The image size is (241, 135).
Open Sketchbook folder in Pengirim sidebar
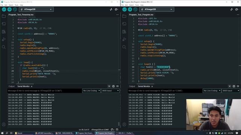click(124, 16)
